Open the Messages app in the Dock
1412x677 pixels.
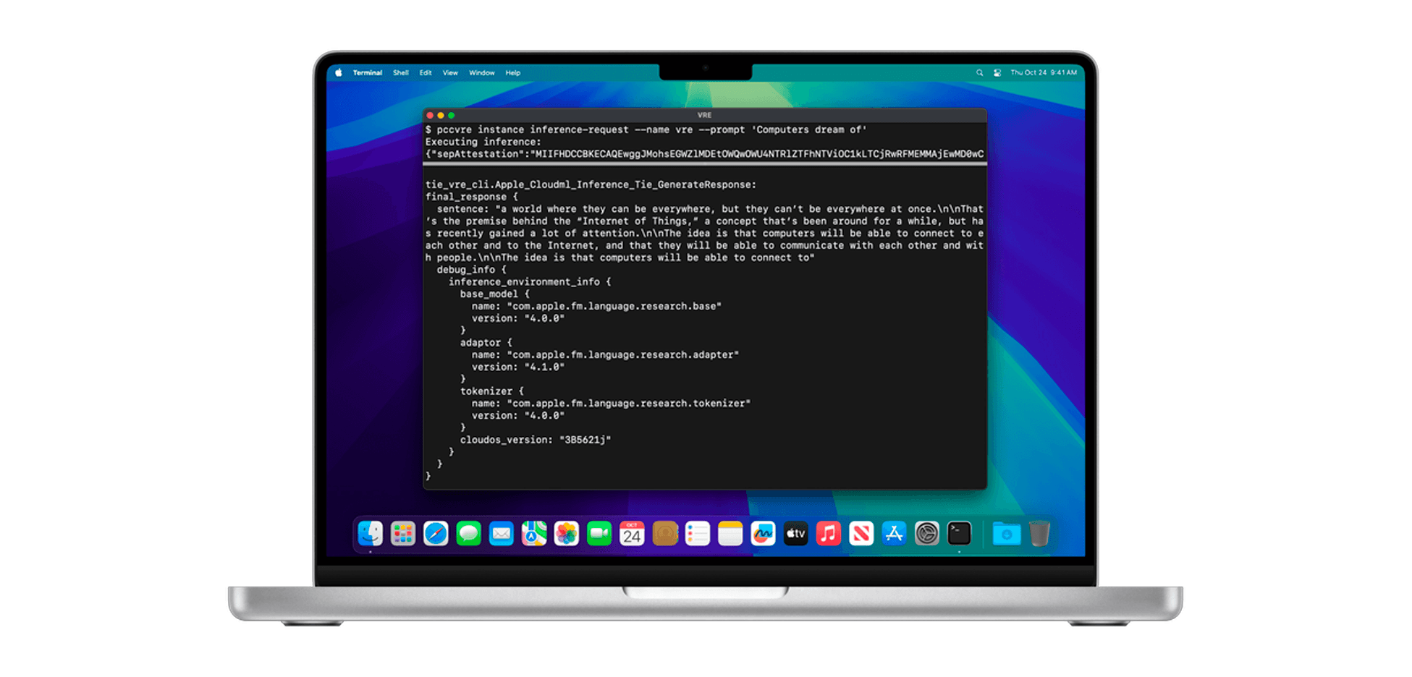(x=468, y=534)
